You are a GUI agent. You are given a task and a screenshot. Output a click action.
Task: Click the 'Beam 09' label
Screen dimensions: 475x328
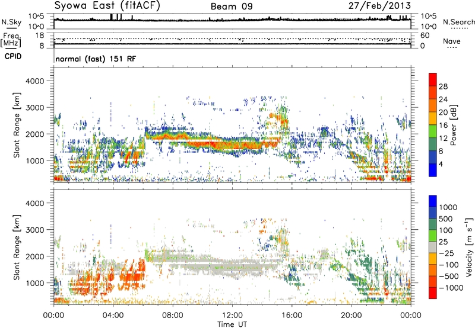tap(232, 7)
